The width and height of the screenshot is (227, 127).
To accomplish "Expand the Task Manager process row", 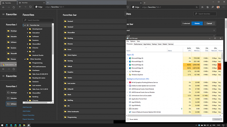I will pos(127,71).
